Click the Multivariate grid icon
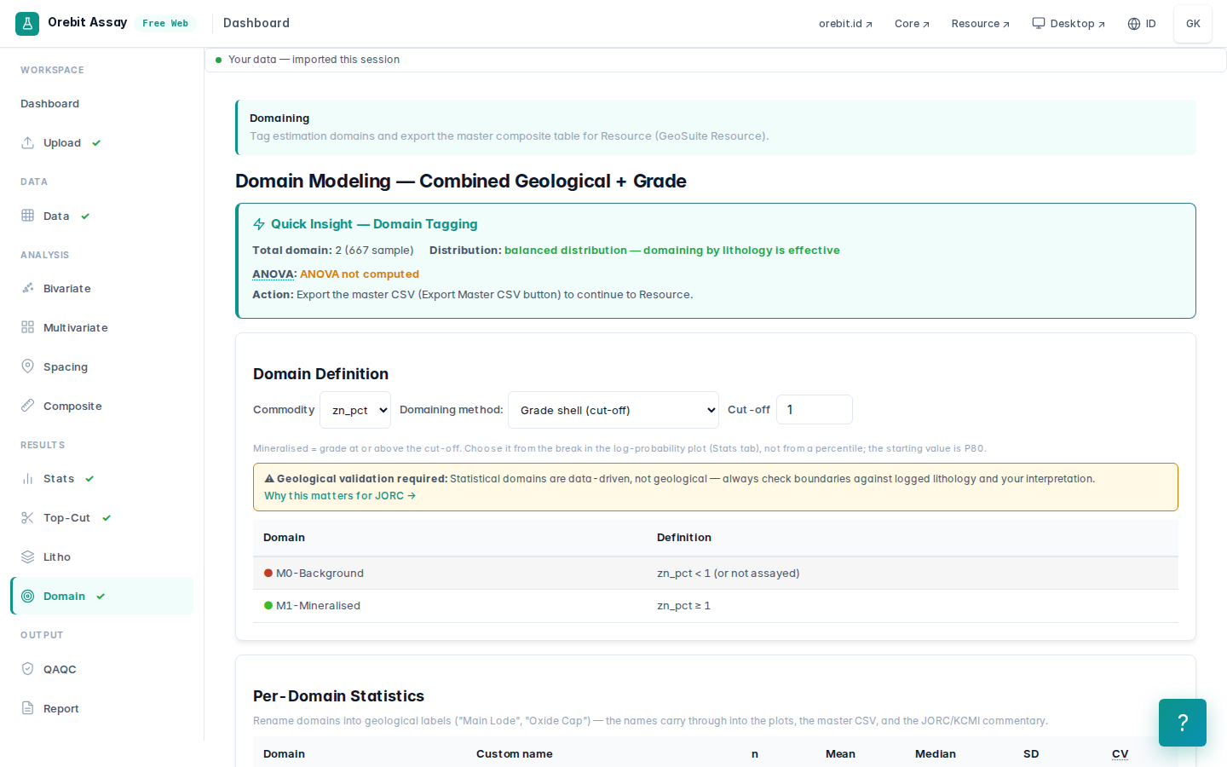The height and width of the screenshot is (767, 1227). (x=27, y=327)
